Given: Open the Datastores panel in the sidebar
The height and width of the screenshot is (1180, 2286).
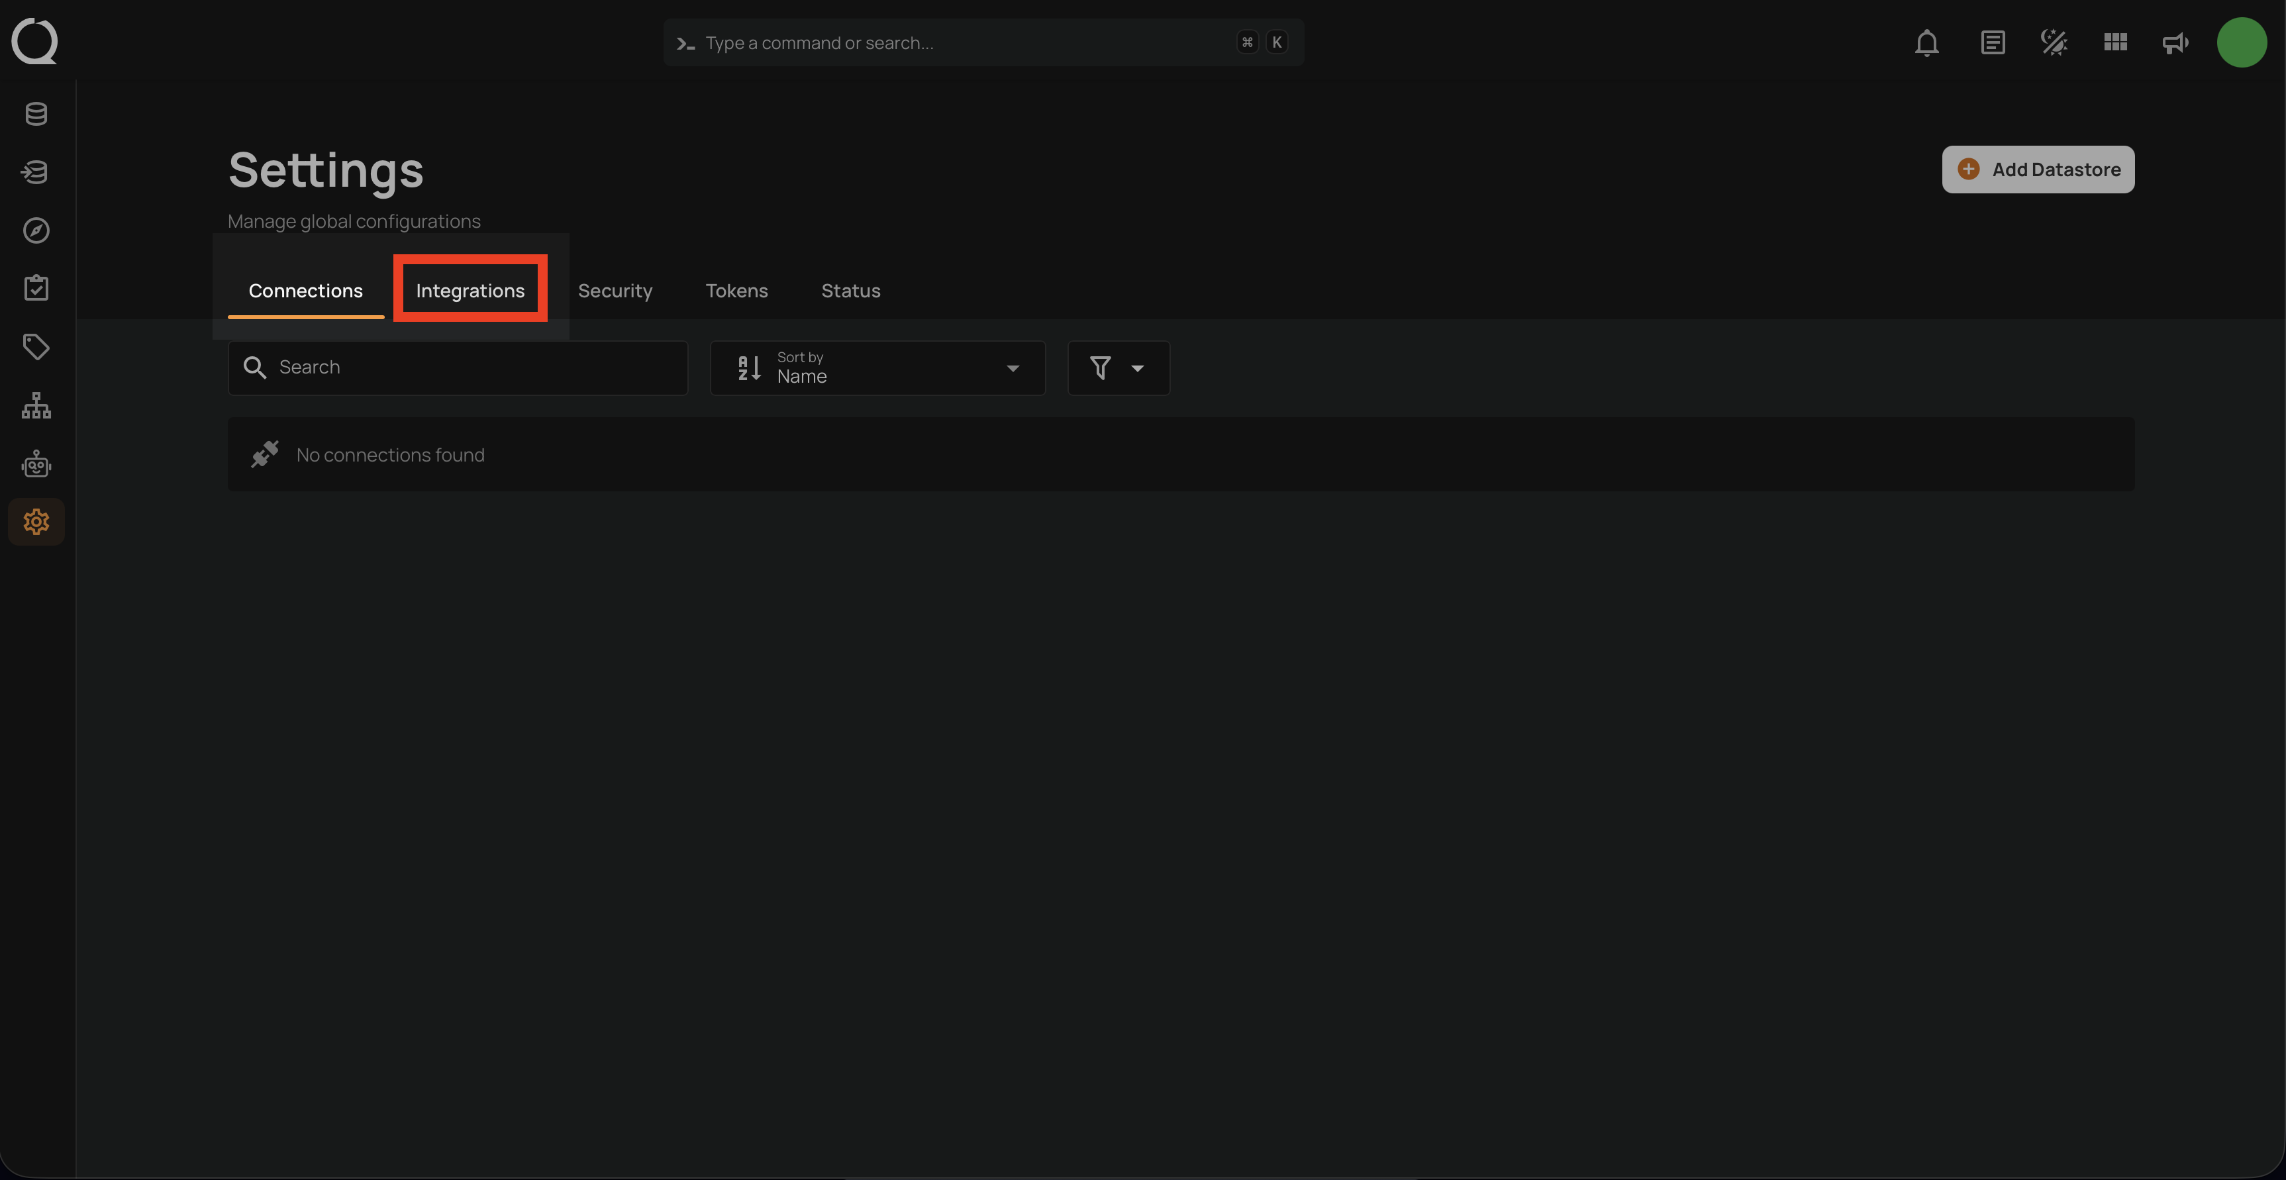Looking at the screenshot, I should pos(36,114).
